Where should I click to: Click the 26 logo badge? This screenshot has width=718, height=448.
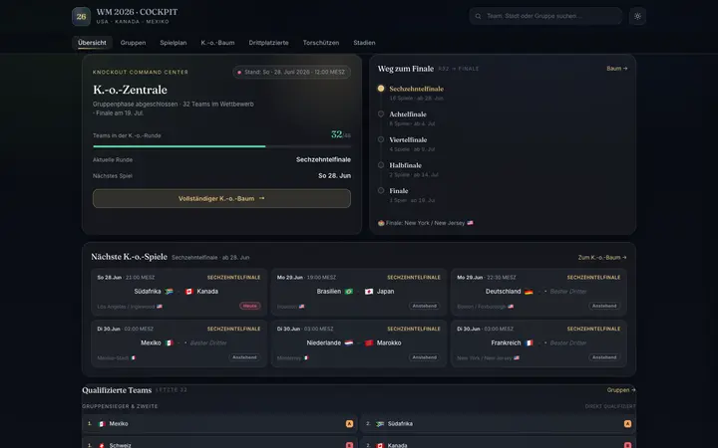tap(81, 17)
